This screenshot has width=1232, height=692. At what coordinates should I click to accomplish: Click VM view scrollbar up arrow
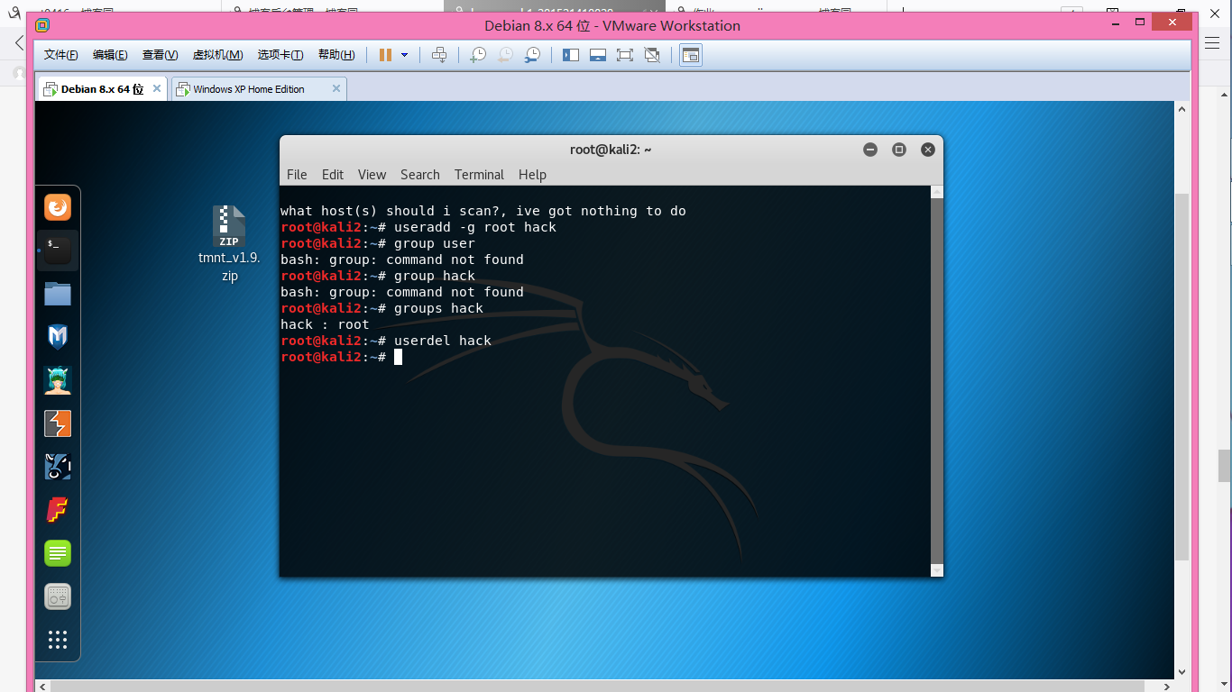1182,108
